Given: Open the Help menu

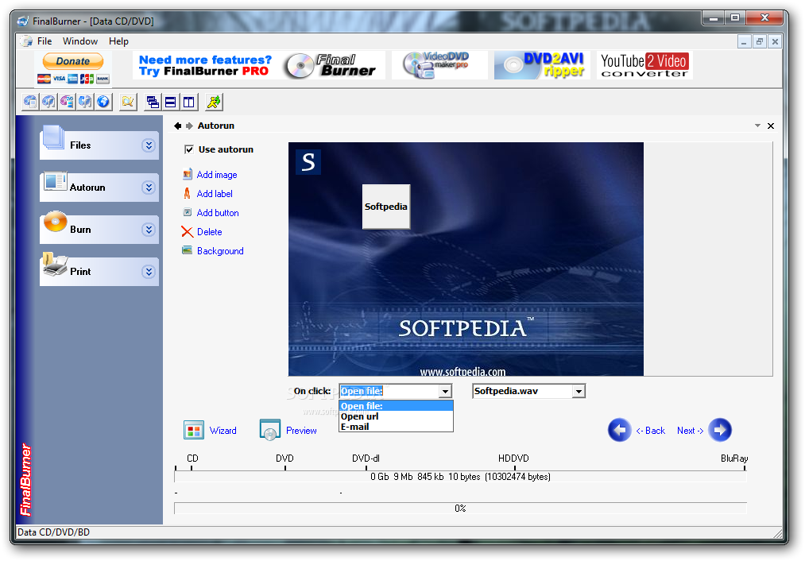Looking at the screenshot, I should pyautogui.click(x=118, y=41).
